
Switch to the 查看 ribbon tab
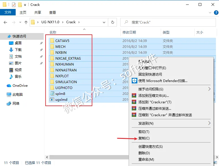coord(53,12)
